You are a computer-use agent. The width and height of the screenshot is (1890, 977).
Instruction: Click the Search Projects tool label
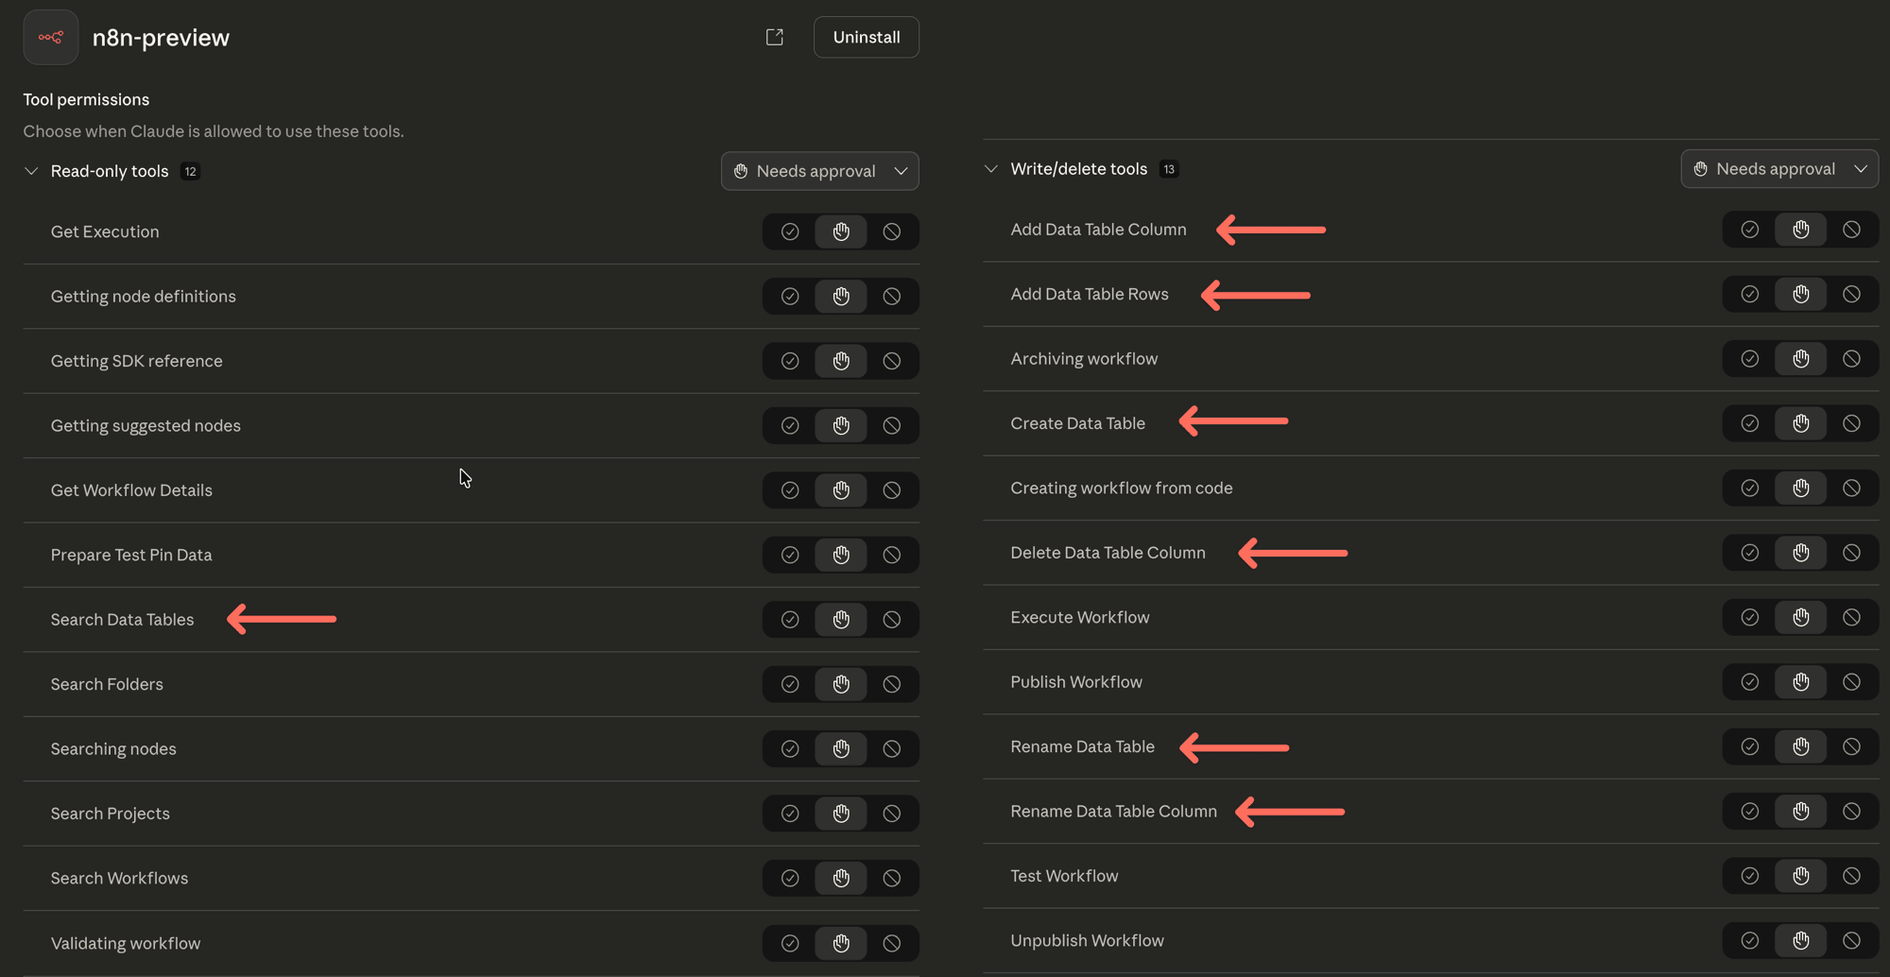click(x=111, y=814)
